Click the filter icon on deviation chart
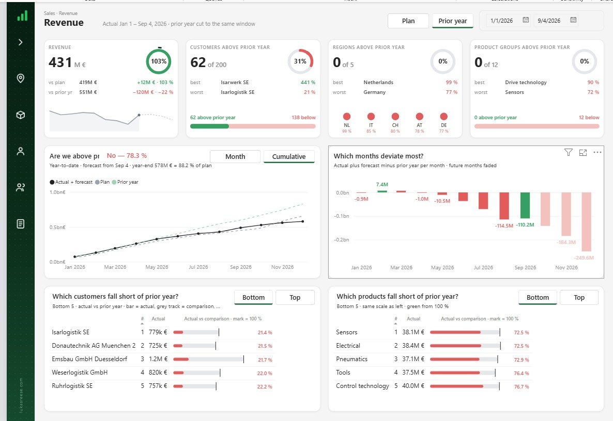 569,152
